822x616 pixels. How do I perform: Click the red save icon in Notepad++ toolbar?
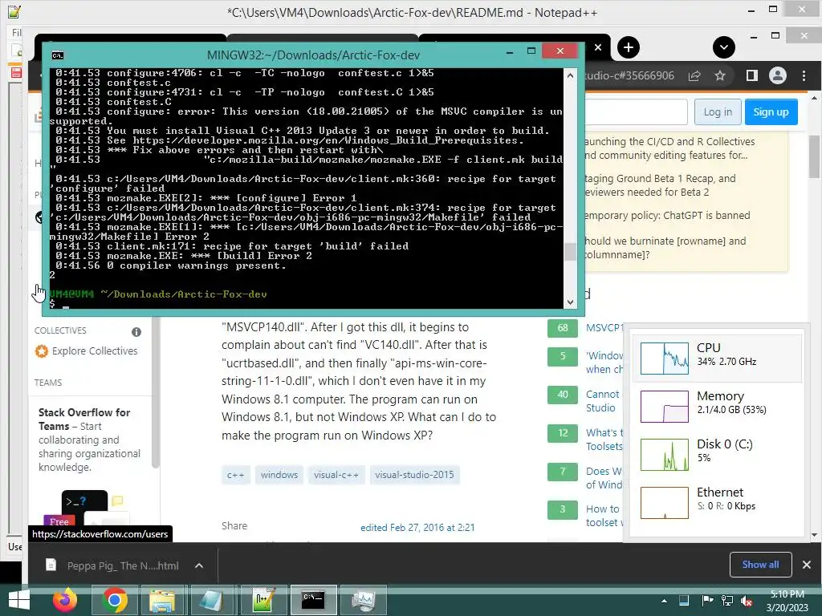click(16, 72)
